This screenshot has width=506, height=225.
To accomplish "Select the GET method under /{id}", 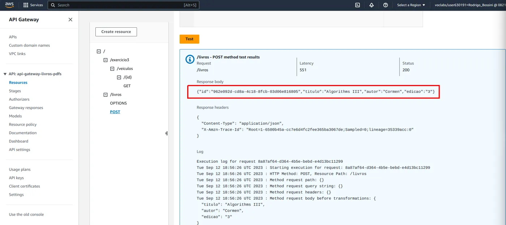I will (x=127, y=86).
